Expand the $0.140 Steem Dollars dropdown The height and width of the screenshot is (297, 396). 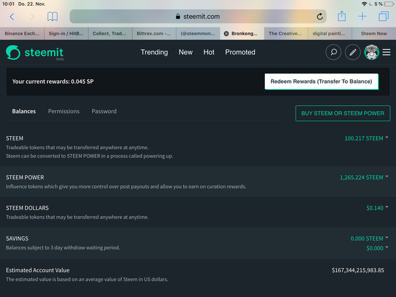pos(377,208)
